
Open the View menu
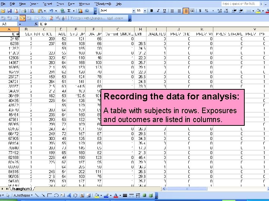coord(22,4)
